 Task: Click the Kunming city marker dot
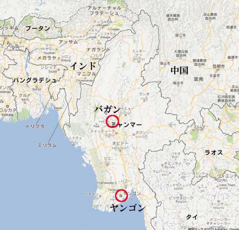218,69
